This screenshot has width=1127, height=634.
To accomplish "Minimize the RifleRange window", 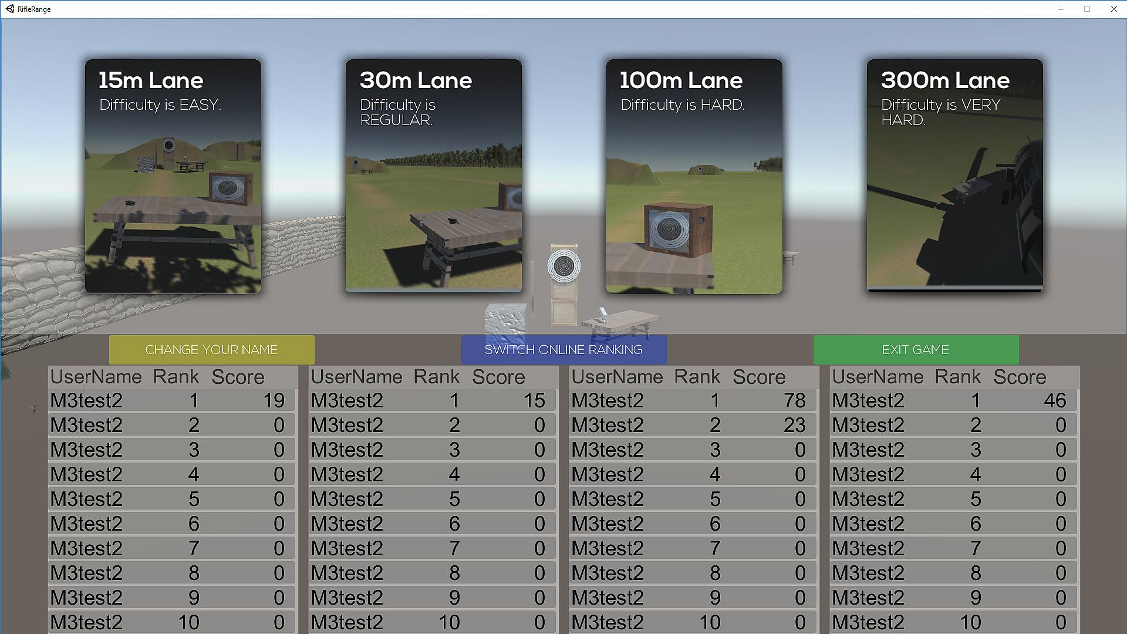I will (x=1061, y=9).
